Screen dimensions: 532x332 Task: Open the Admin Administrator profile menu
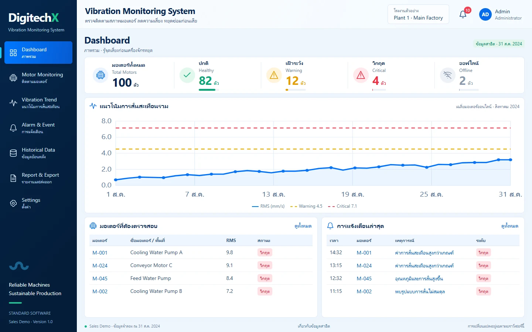tap(501, 14)
